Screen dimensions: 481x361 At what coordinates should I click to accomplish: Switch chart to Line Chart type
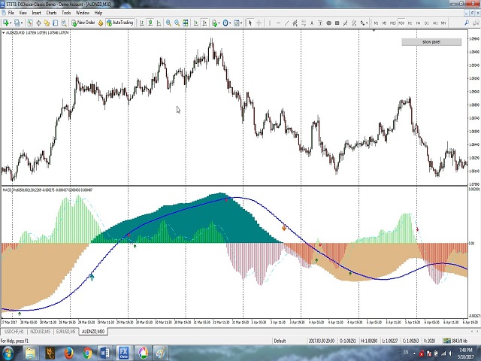click(159, 23)
